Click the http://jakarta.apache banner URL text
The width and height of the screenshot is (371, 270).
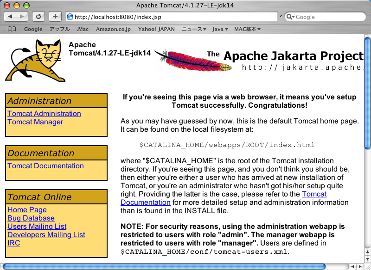click(302, 67)
